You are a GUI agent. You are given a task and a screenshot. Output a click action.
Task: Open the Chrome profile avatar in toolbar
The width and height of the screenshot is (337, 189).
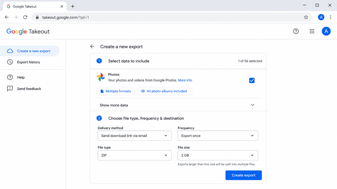pos(321,17)
